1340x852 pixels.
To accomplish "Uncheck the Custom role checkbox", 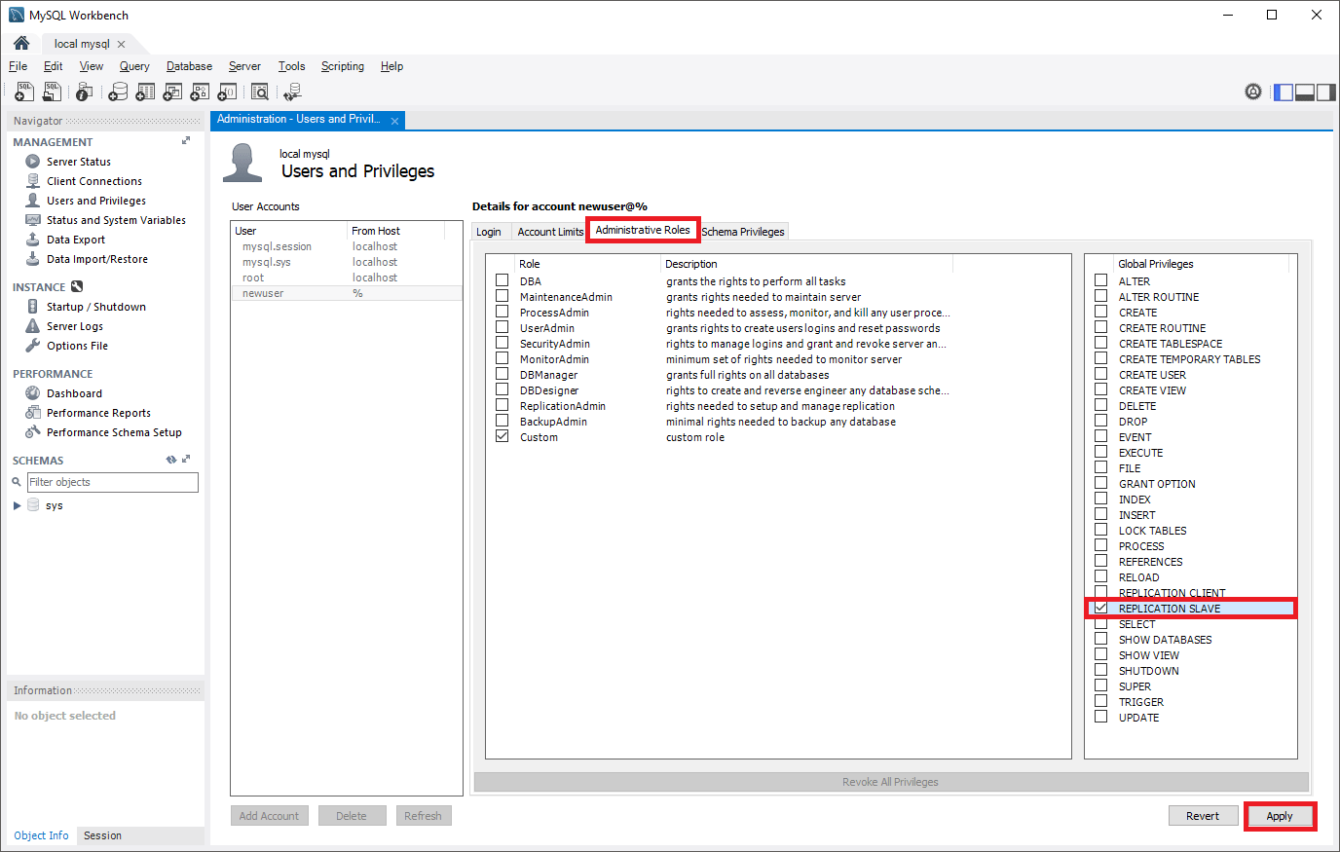I will pyautogui.click(x=502, y=436).
